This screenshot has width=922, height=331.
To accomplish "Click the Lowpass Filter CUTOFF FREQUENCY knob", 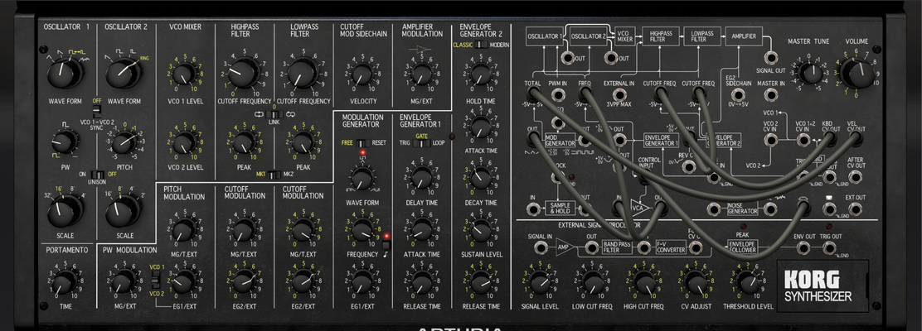I will coord(303,73).
